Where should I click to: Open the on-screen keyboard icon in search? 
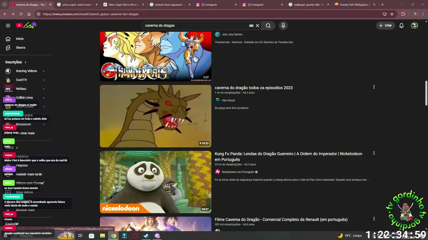[x=251, y=26]
